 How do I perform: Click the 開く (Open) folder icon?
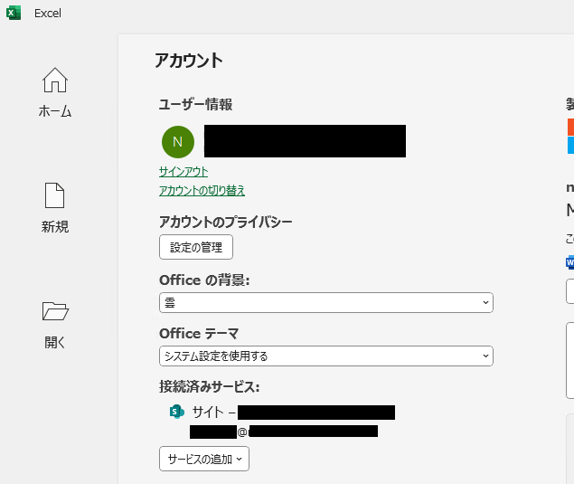coord(55,311)
